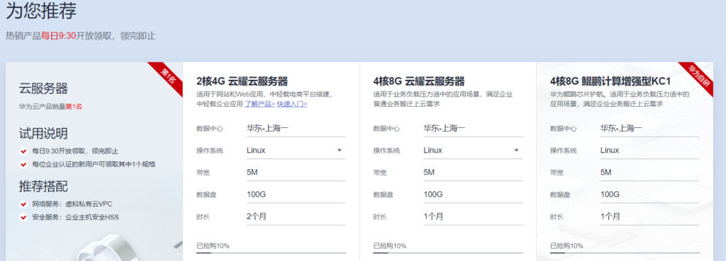The width and height of the screenshot is (726, 261).
Task: Click 数据盘 100G field in 2核4G card
Action: 296,195
